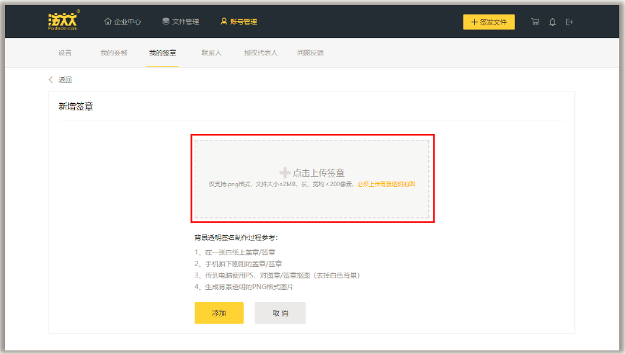Screen dimensions: 625x354
Task: Open the 授权代表人 tab
Action: coord(261,53)
